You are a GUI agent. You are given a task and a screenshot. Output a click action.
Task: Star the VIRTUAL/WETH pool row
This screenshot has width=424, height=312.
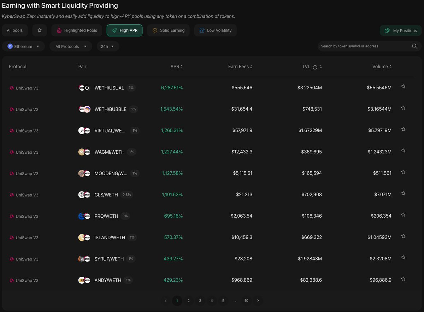click(403, 129)
